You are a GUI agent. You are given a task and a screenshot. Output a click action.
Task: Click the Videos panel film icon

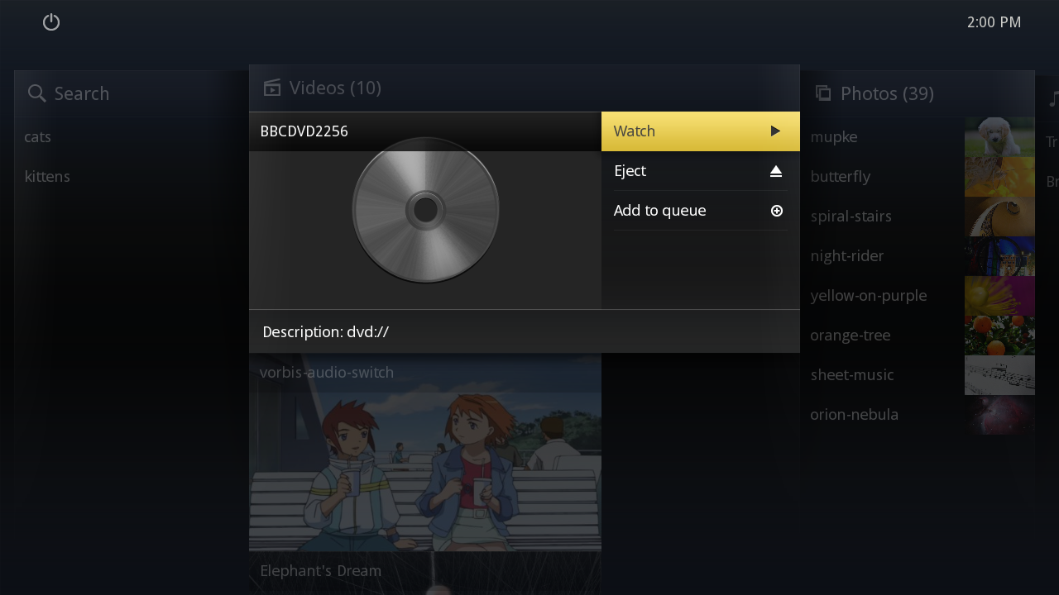tap(272, 88)
